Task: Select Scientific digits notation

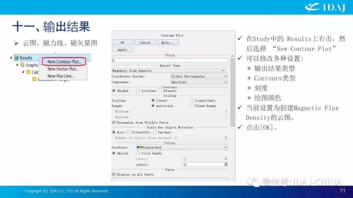Action: (129, 132)
